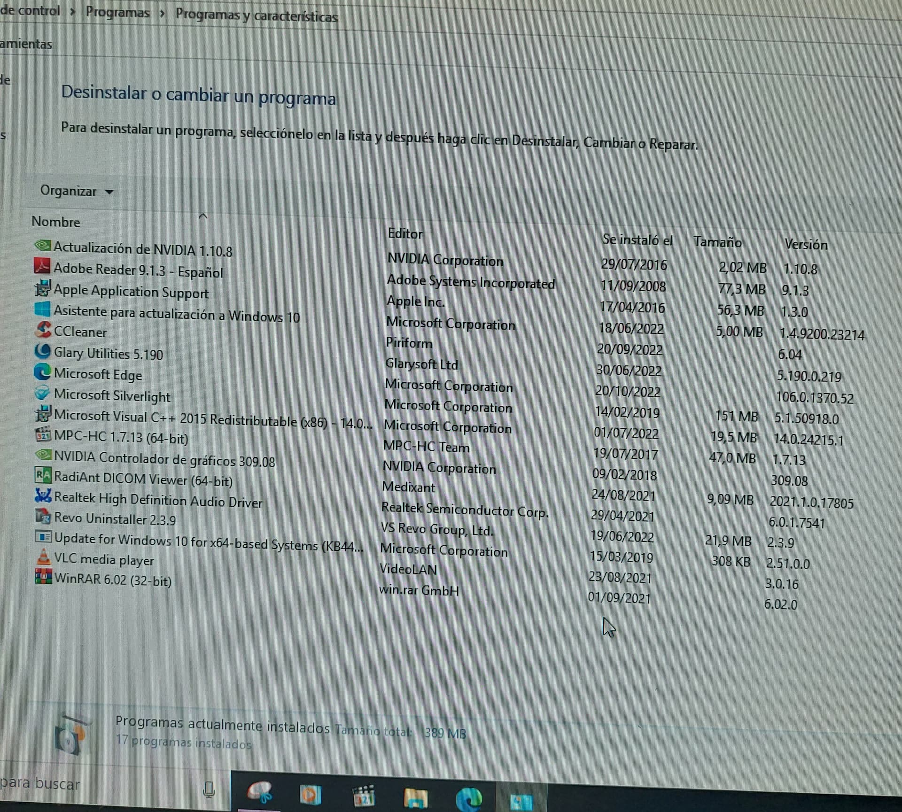Go to Programas in the breadcrumb path
Image resolution: width=902 pixels, height=812 pixels.
point(117,12)
